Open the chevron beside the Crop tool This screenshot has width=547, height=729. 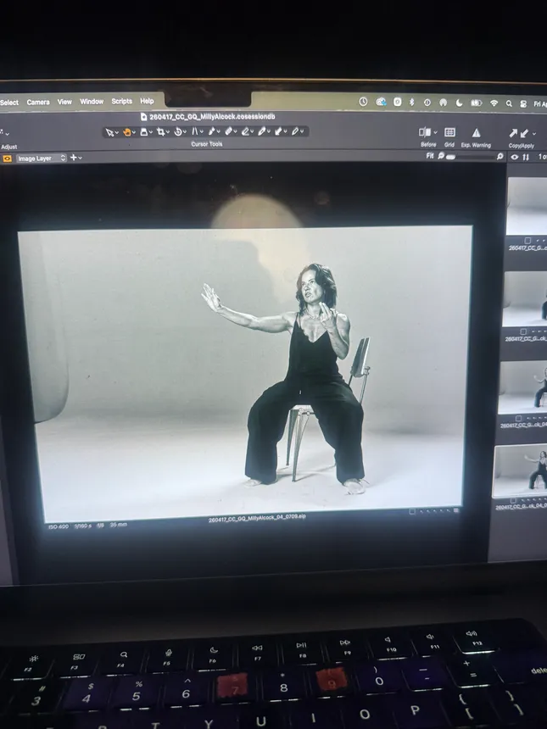[x=167, y=132]
